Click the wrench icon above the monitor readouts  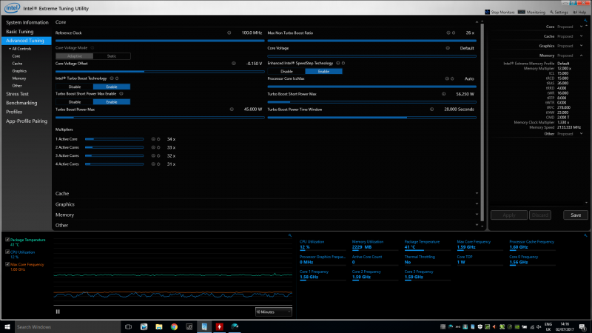coord(585,235)
